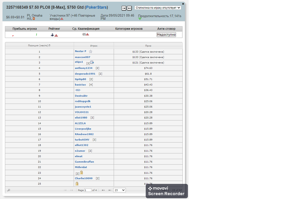Image resolution: width=286 pixels, height=199 pixels.
Task: Open player profile Gummibruffan
Action: tap(85, 161)
